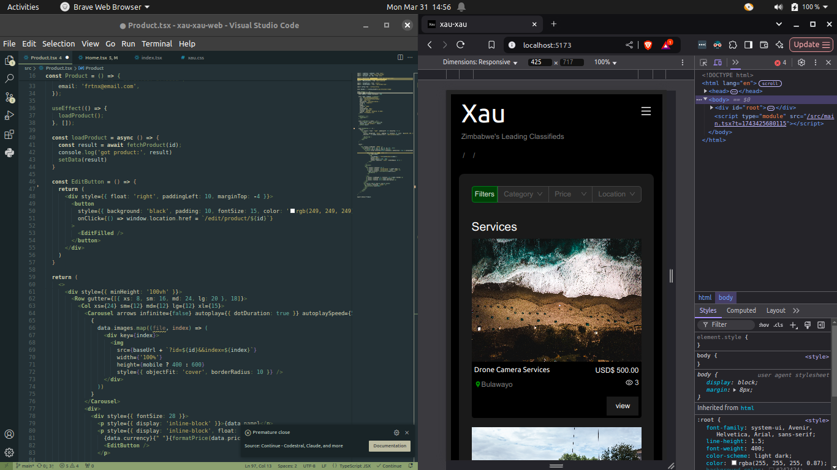Image resolution: width=837 pixels, height=470 pixels.
Task: Open the Dimensions: Responsive dropdown
Action: point(480,62)
